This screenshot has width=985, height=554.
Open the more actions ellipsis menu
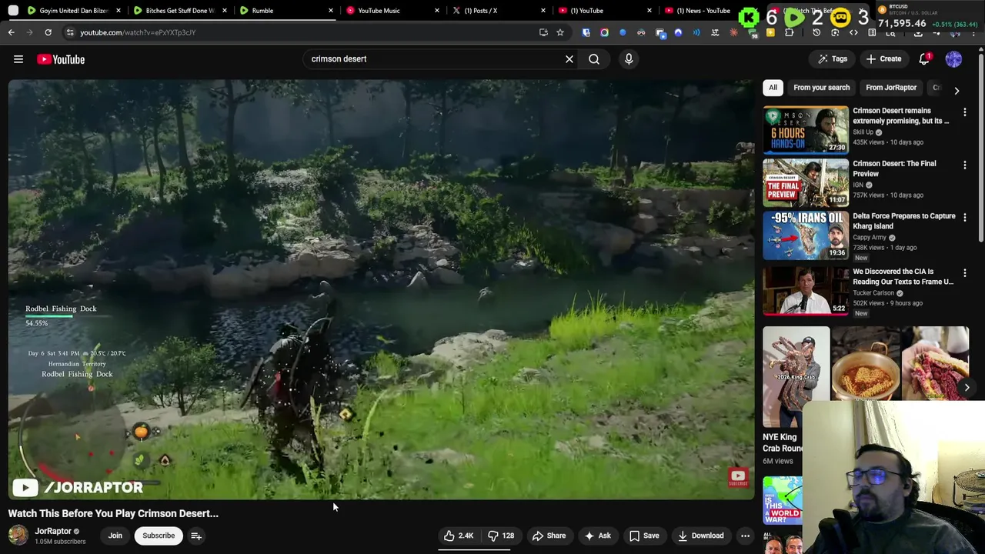pyautogui.click(x=745, y=536)
